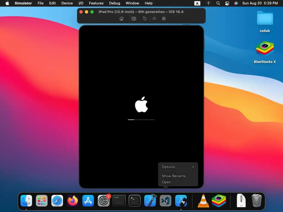Open the zip archive file in Dock
Image resolution: width=283 pixels, height=212 pixels.
241,201
